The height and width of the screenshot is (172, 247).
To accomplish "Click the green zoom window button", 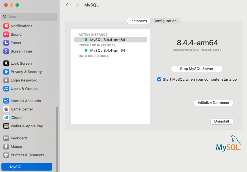I will click(x=17, y=5).
